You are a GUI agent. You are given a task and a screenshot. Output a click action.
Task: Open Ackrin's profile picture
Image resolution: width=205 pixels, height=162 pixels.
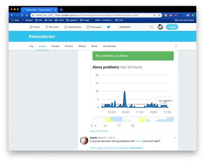84,141
